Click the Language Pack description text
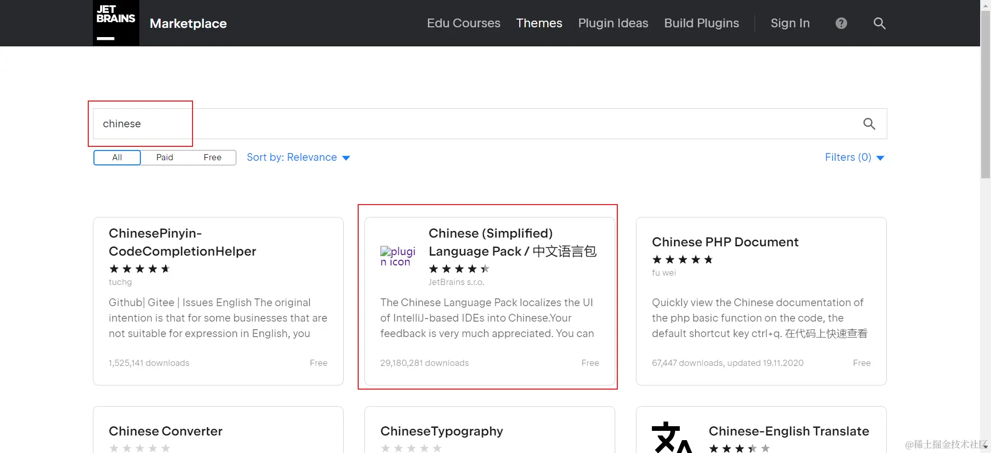991x453 pixels. (487, 318)
